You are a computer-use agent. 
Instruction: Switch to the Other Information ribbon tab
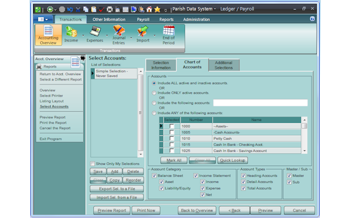click(x=109, y=20)
